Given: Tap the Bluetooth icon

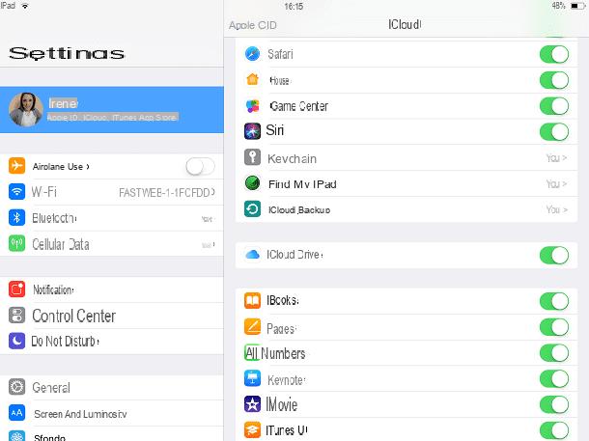Looking at the screenshot, I should 17,218.
